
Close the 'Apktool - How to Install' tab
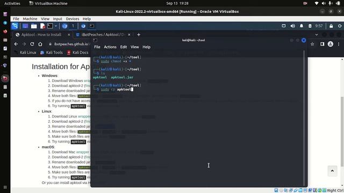point(69,34)
